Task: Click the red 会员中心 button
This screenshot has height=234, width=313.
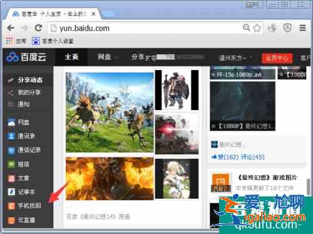Action: click(277, 58)
